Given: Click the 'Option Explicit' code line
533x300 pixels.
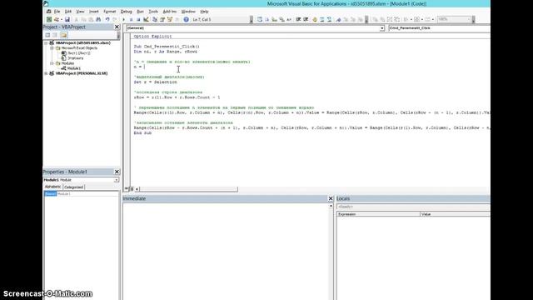Looking at the screenshot, I should coord(152,37).
